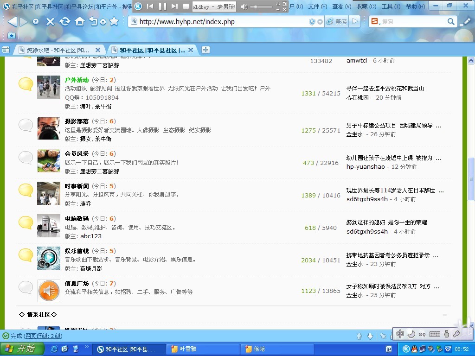This screenshot has width=475, height=356.
Task: Open the 会员风采 forum
Action: pyautogui.click(x=77, y=153)
